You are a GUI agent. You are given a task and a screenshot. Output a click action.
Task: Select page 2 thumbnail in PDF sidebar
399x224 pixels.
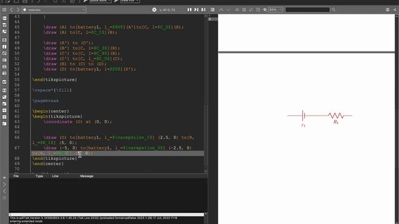[213, 19]
